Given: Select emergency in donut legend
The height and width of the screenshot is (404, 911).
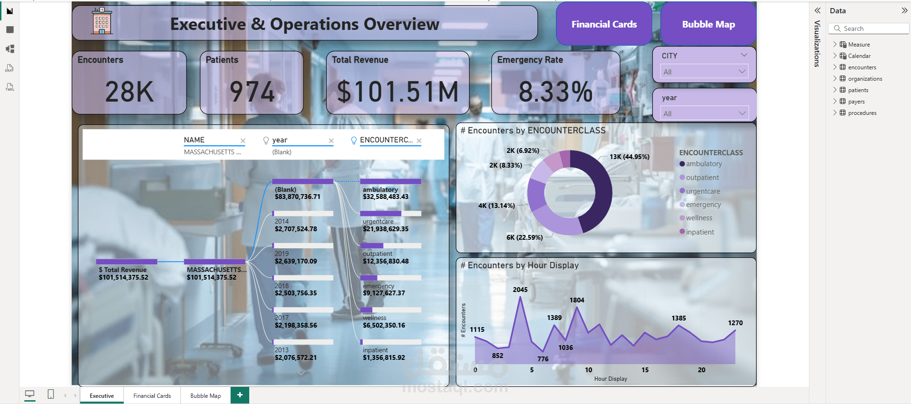Looking at the screenshot, I should pyautogui.click(x=700, y=205).
